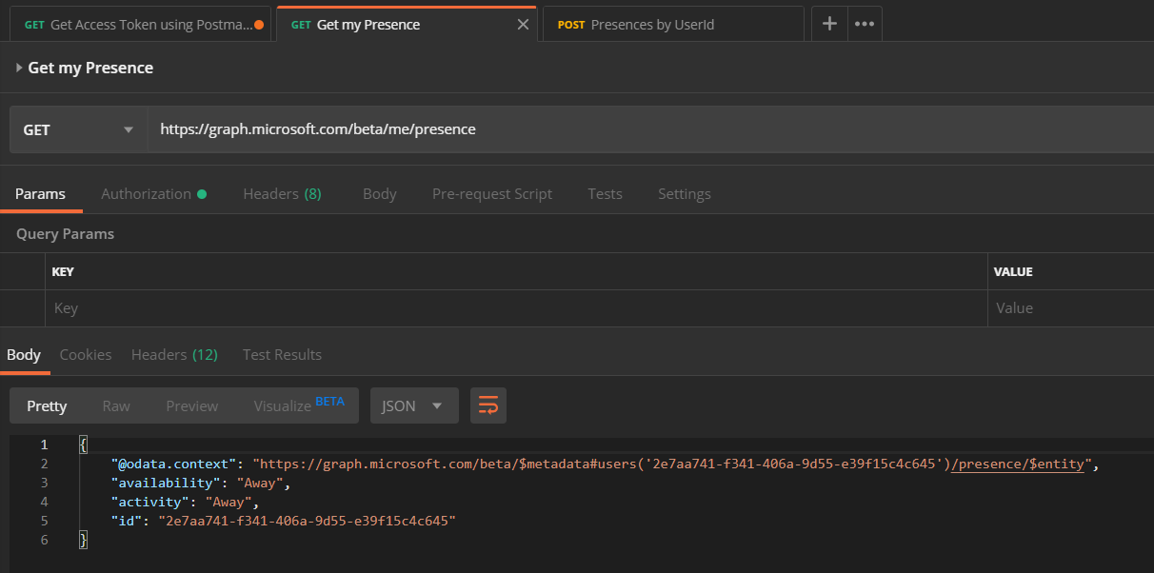Screen dimensions: 1154x573
Task: Click the plus icon to open new tab
Action: tap(829, 24)
